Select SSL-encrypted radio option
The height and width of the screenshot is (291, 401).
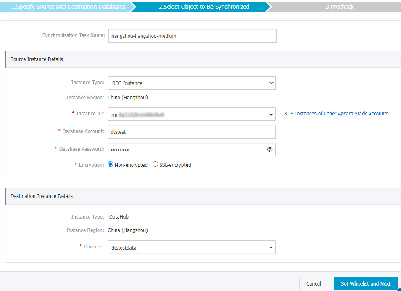155,164
